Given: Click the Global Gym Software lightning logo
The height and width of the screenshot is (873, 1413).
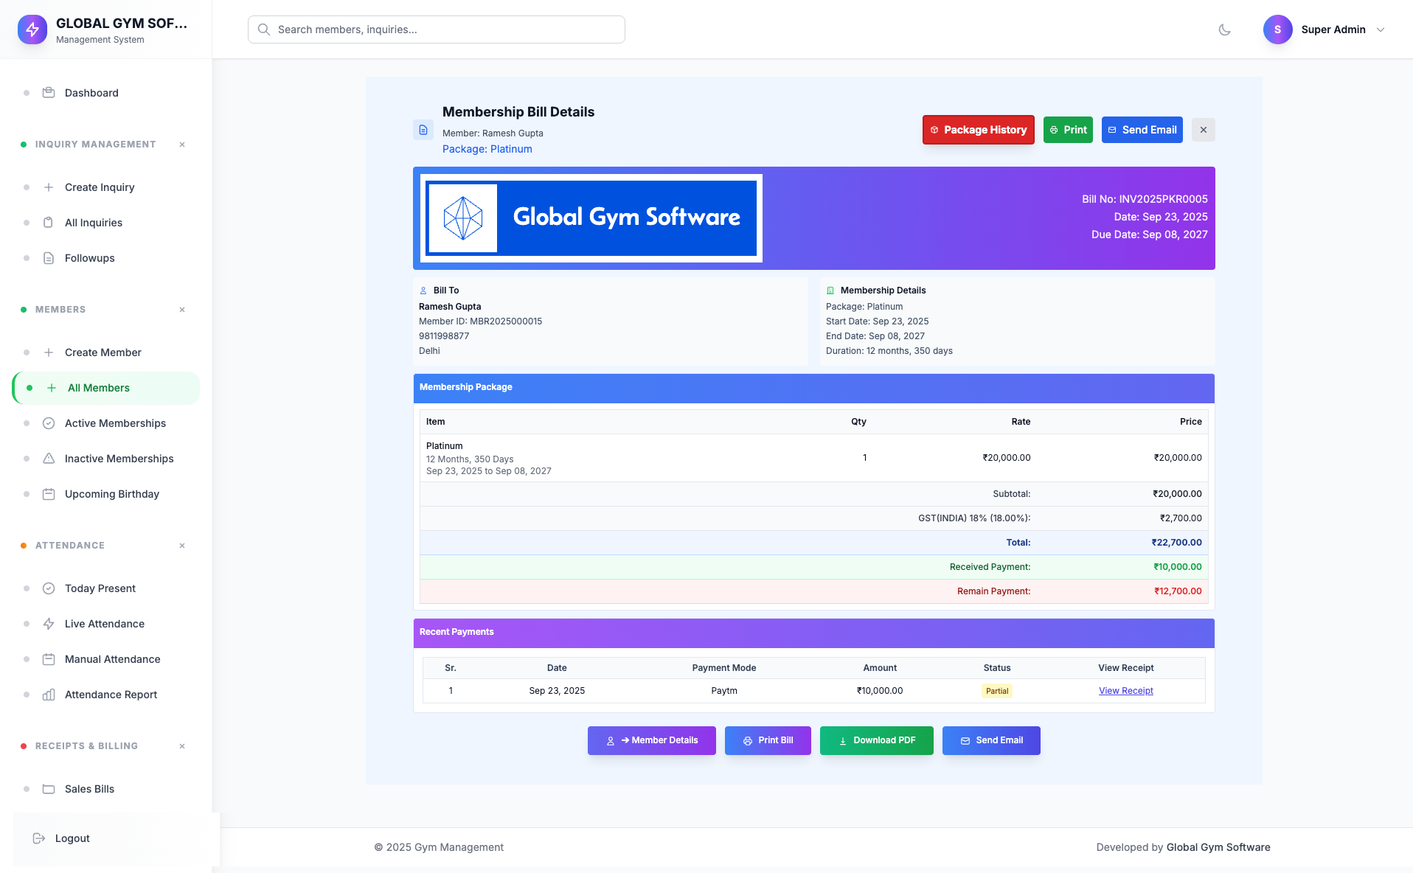Looking at the screenshot, I should tap(32, 29).
